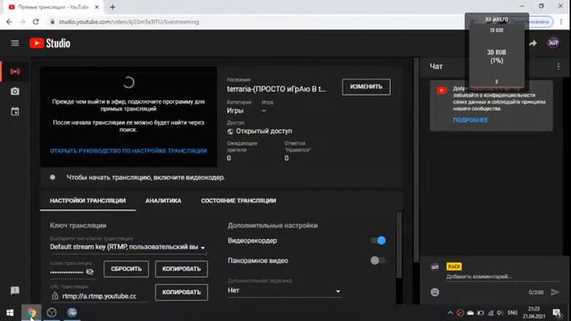Reveal stream key with eye icon

(89, 271)
